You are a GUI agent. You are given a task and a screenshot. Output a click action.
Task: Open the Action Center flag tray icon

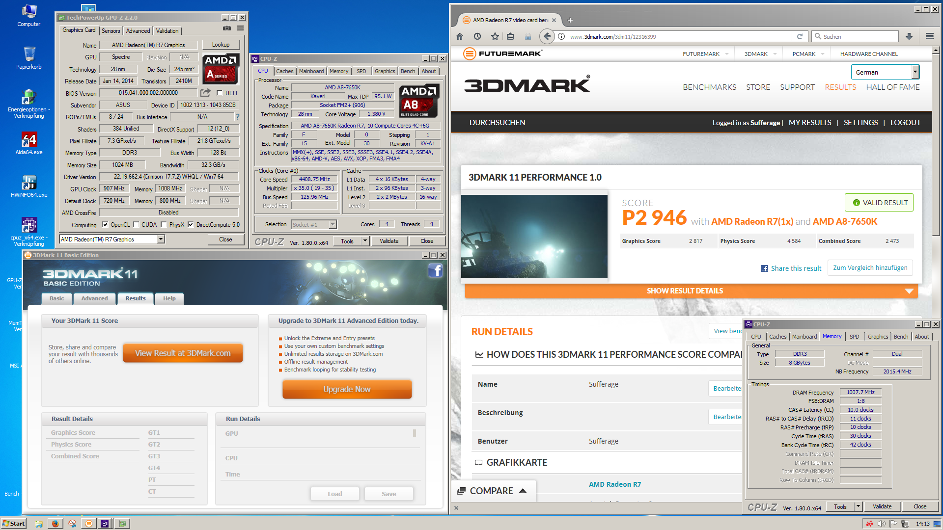[893, 524]
